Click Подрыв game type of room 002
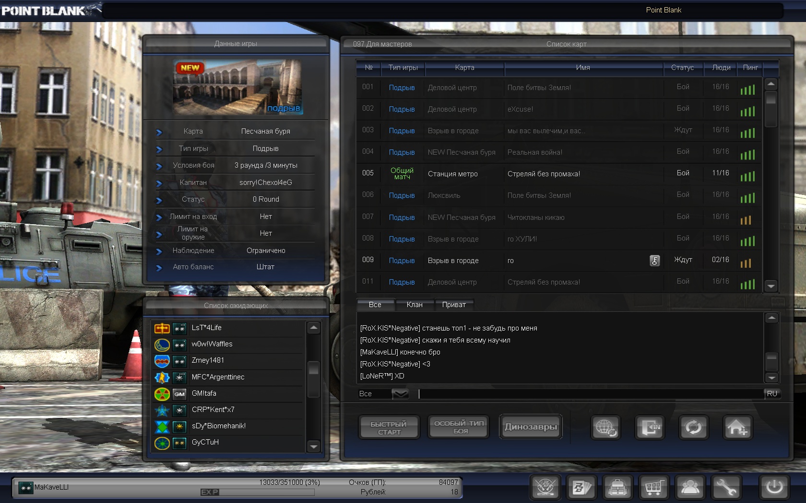Image resolution: width=806 pixels, height=503 pixels. (402, 109)
